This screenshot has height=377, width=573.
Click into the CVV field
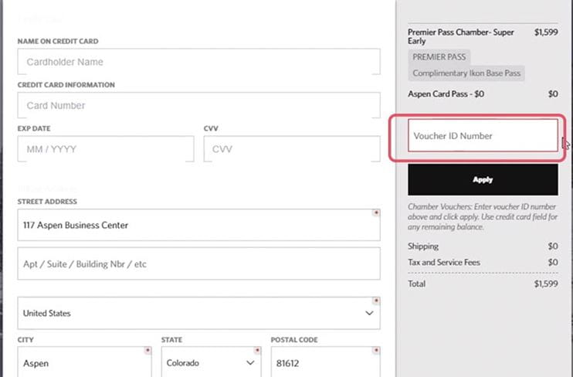291,149
